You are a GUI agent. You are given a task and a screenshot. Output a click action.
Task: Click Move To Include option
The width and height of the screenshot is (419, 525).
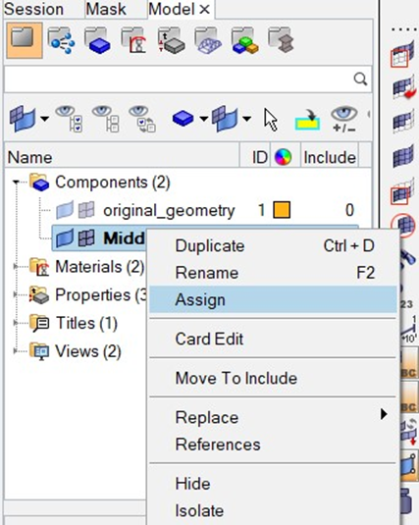236,379
